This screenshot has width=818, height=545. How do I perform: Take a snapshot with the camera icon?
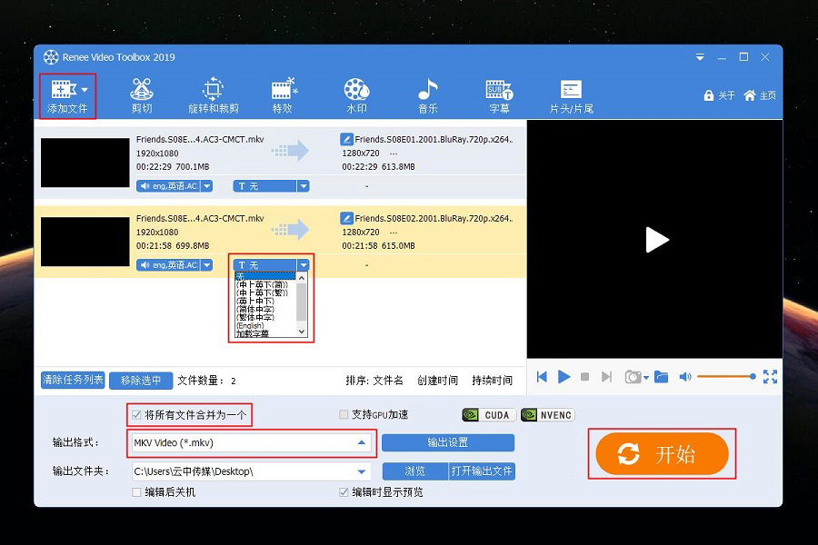click(633, 377)
